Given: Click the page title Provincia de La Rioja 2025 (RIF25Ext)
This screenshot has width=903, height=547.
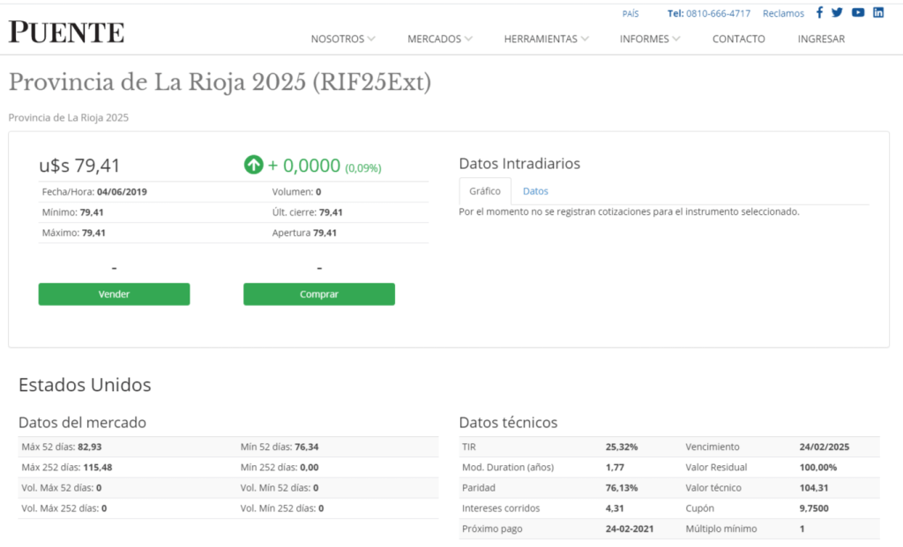Looking at the screenshot, I should point(220,82).
